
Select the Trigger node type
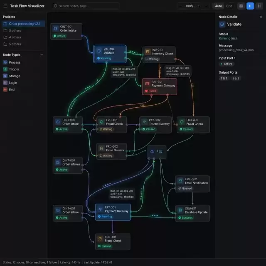pyautogui.click(x=11, y=69)
